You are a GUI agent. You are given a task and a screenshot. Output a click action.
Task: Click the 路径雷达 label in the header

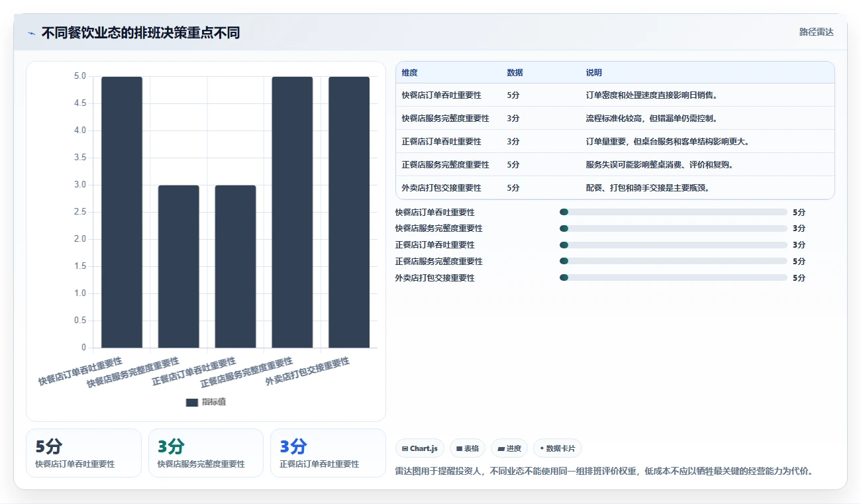(x=817, y=32)
